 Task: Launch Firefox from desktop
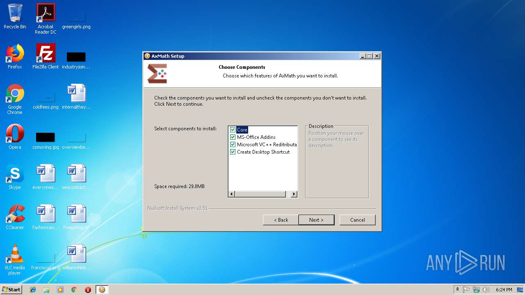pos(15,57)
